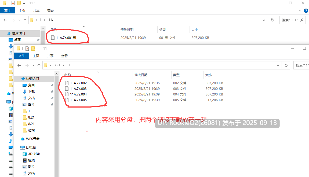Go back in the 11 window
The width and height of the screenshot is (309, 177).
point(19,65)
